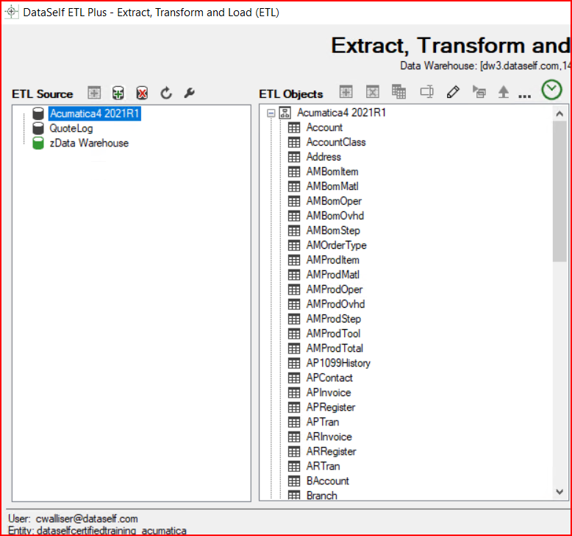Click the red delete source icon

click(x=142, y=93)
